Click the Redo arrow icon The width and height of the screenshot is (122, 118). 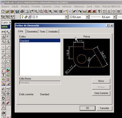pos(80,12)
